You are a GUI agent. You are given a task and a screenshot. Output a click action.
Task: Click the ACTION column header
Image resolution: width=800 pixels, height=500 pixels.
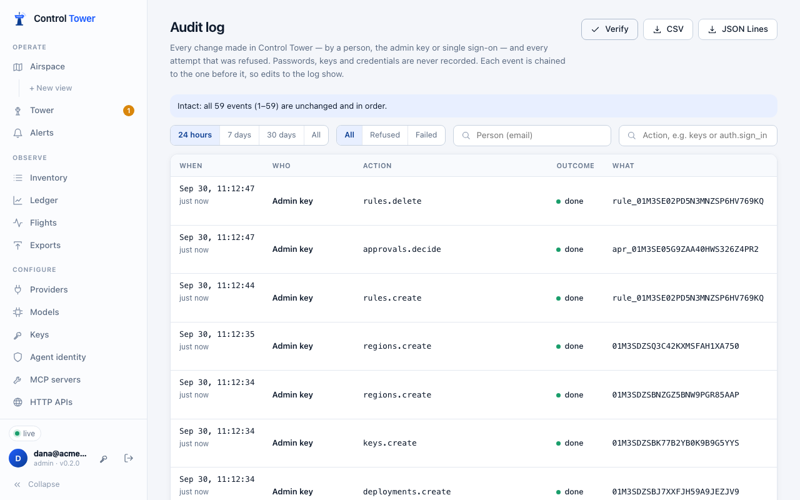(x=377, y=166)
